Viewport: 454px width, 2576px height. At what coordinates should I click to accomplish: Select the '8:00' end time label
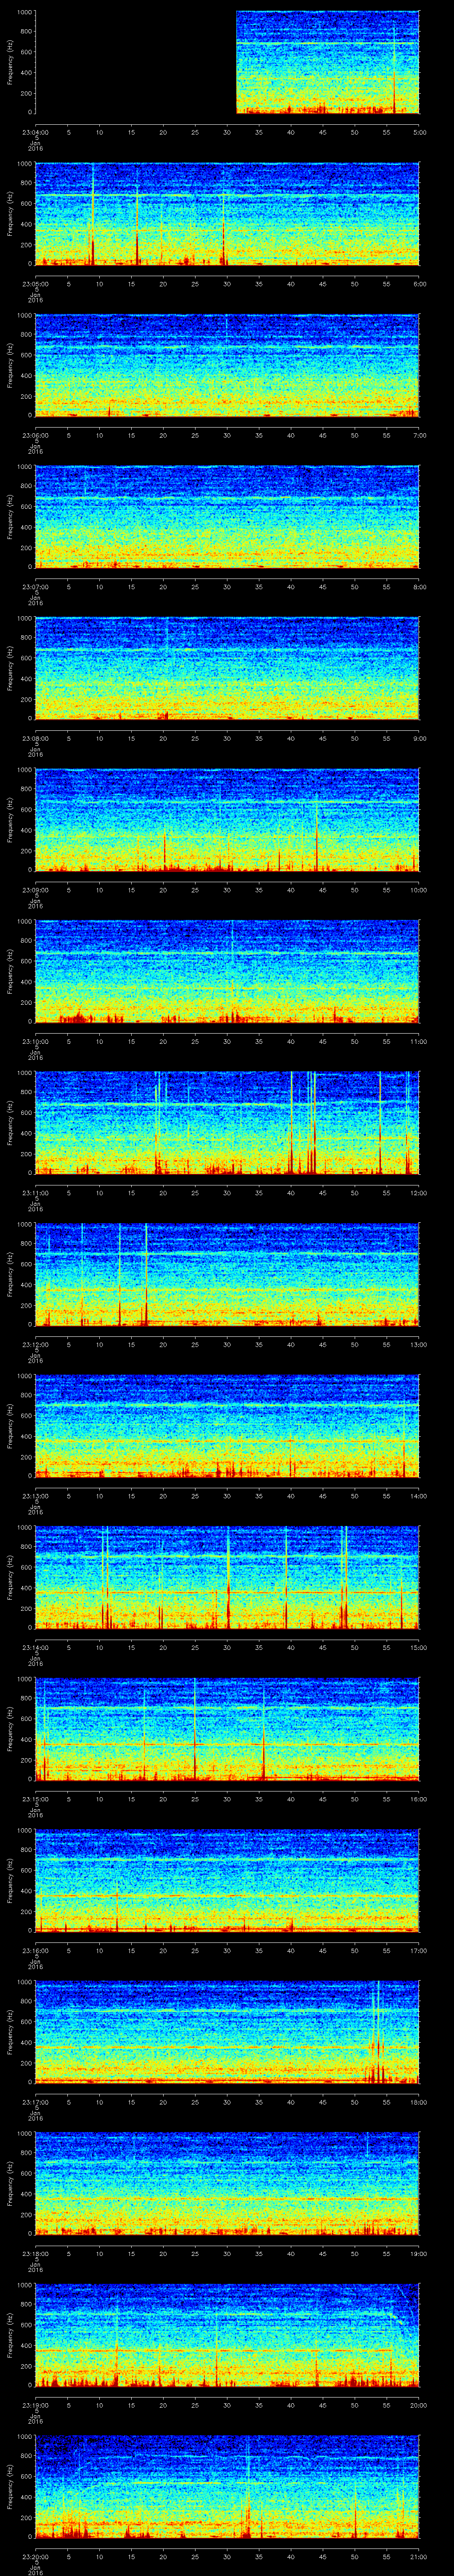point(419,587)
